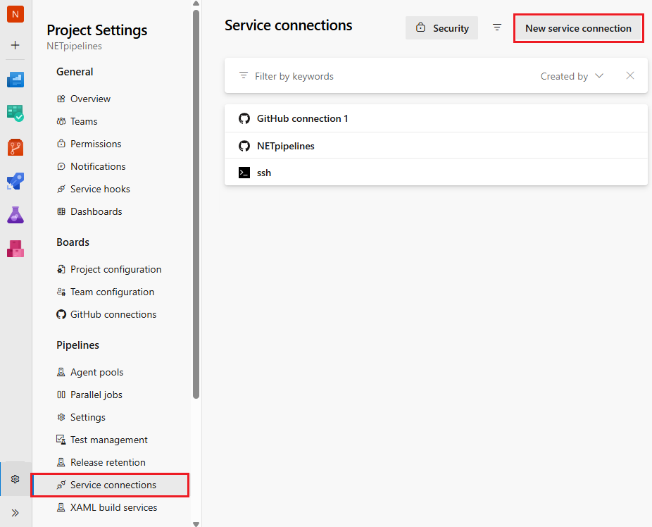
Task: Select the ssh service connection
Action: pos(263,173)
